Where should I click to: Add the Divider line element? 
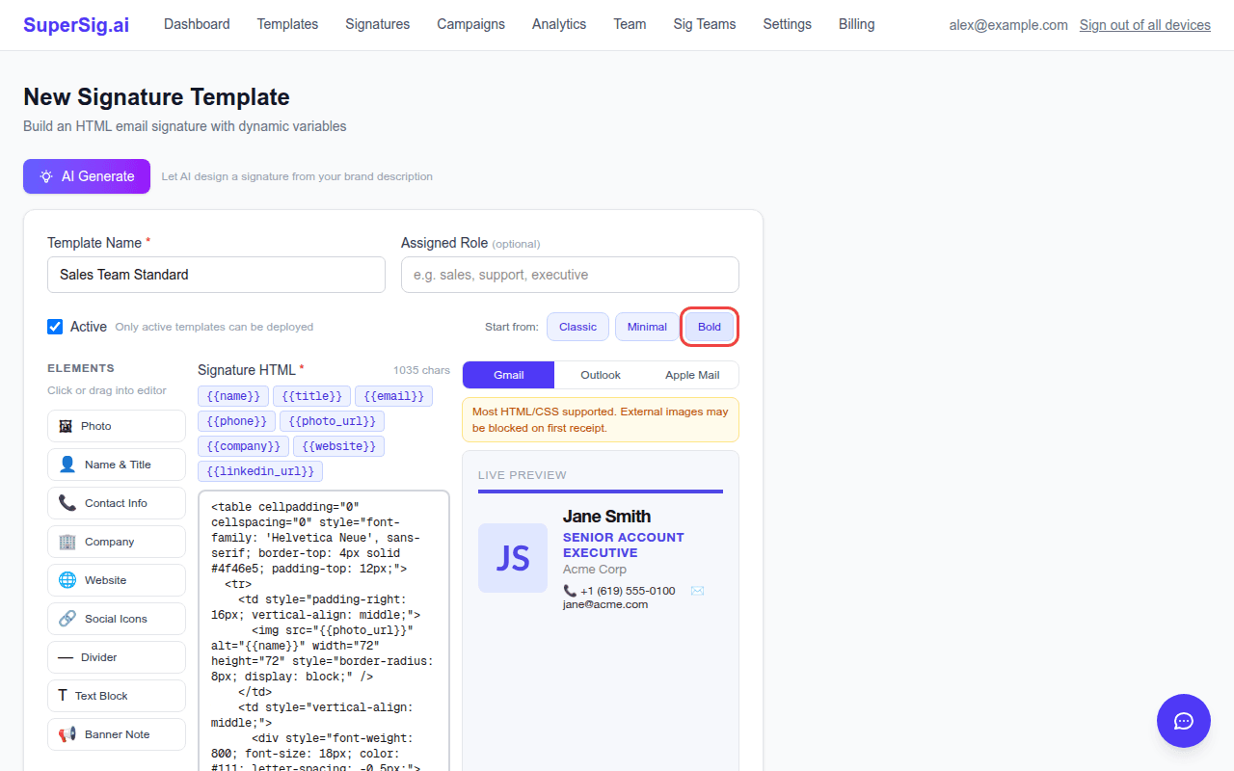point(117,657)
